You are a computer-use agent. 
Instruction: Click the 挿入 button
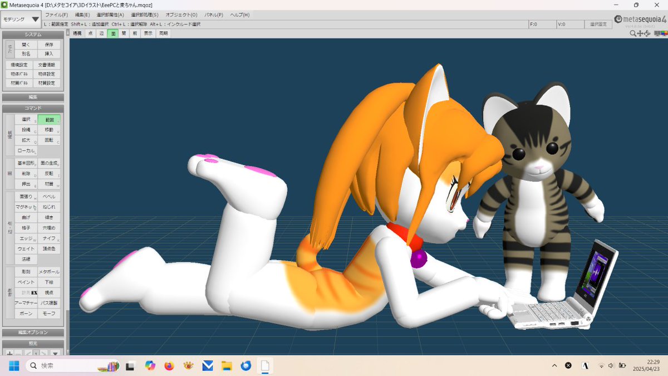[x=49, y=53]
